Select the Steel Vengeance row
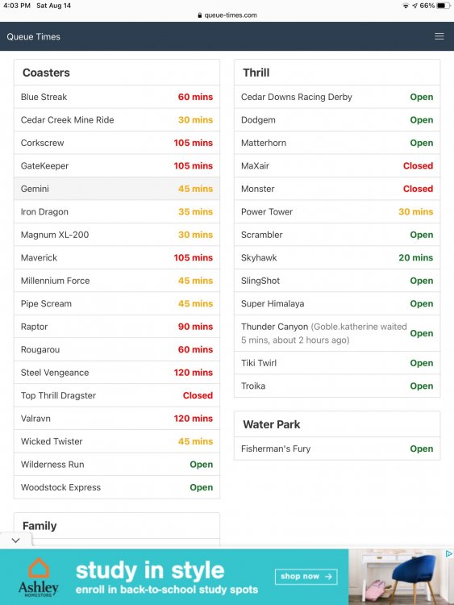 pos(117,373)
